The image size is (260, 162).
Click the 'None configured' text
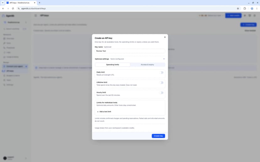tap(117, 59)
